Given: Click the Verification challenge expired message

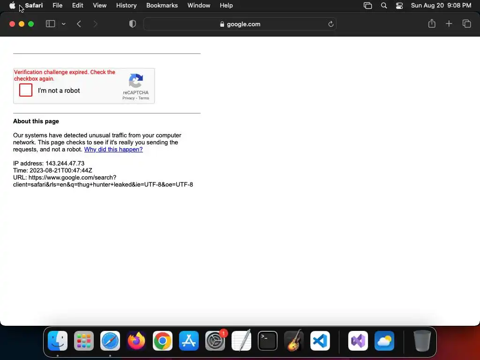Looking at the screenshot, I should click(65, 75).
